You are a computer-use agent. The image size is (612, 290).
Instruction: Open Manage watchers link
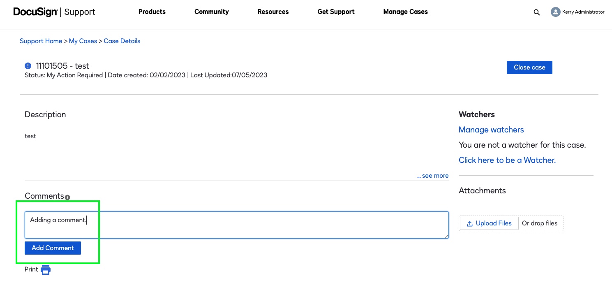491,130
